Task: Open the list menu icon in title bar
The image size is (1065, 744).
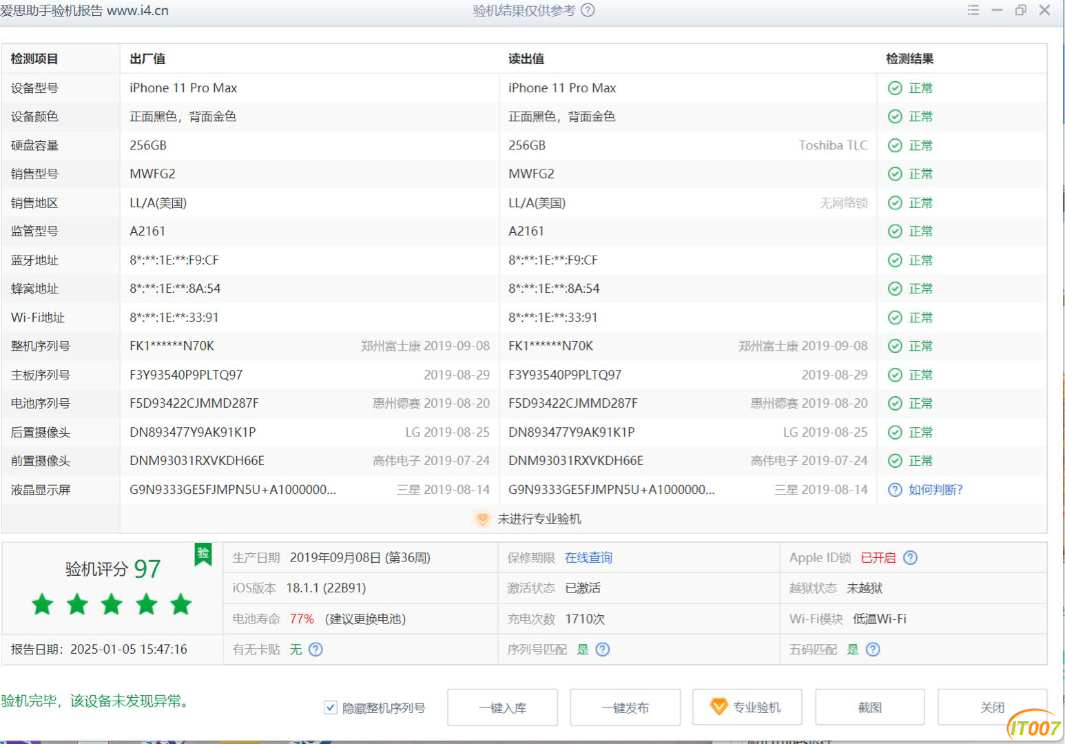Action: click(x=973, y=10)
